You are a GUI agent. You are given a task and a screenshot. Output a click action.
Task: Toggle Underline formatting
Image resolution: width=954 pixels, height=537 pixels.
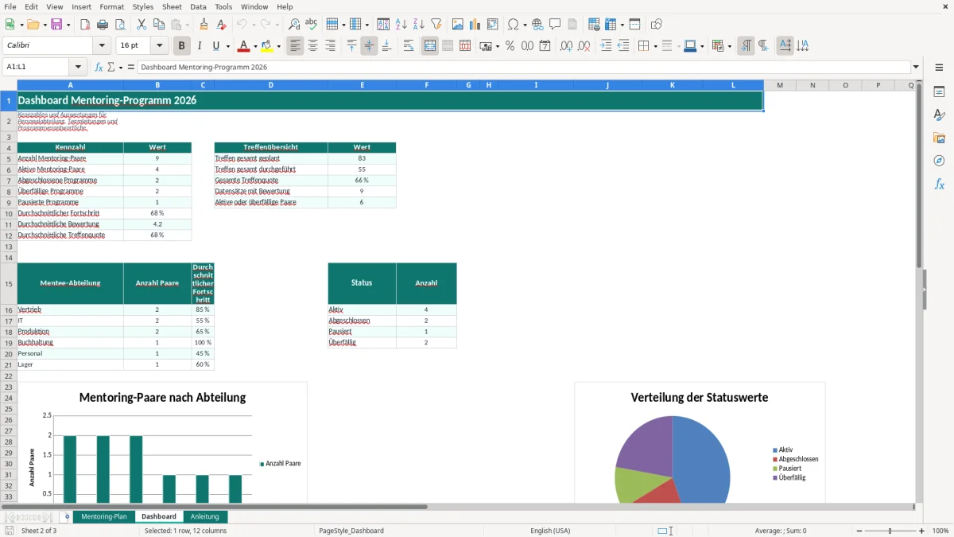(216, 46)
